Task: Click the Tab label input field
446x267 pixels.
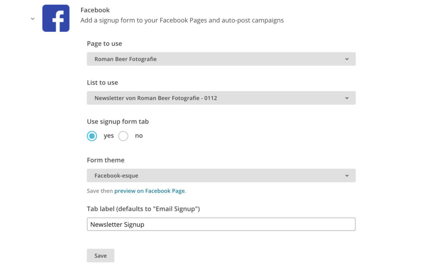Action: [221, 224]
